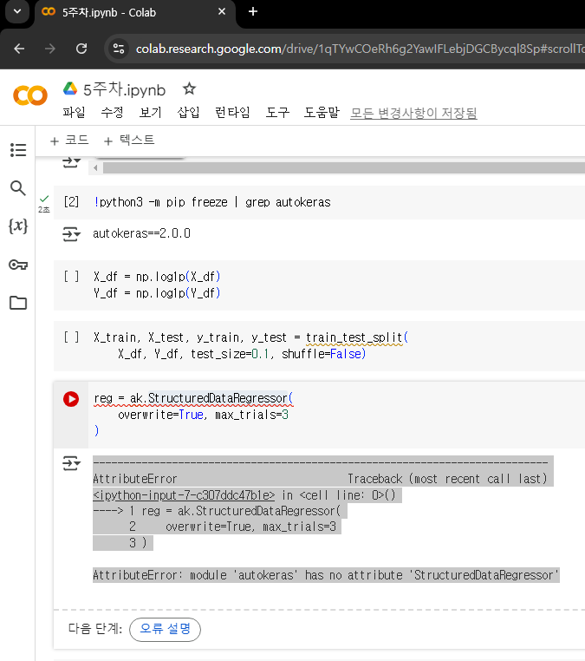Open the secrets key panel
Viewport: 585px width, 661px height.
pos(18,265)
